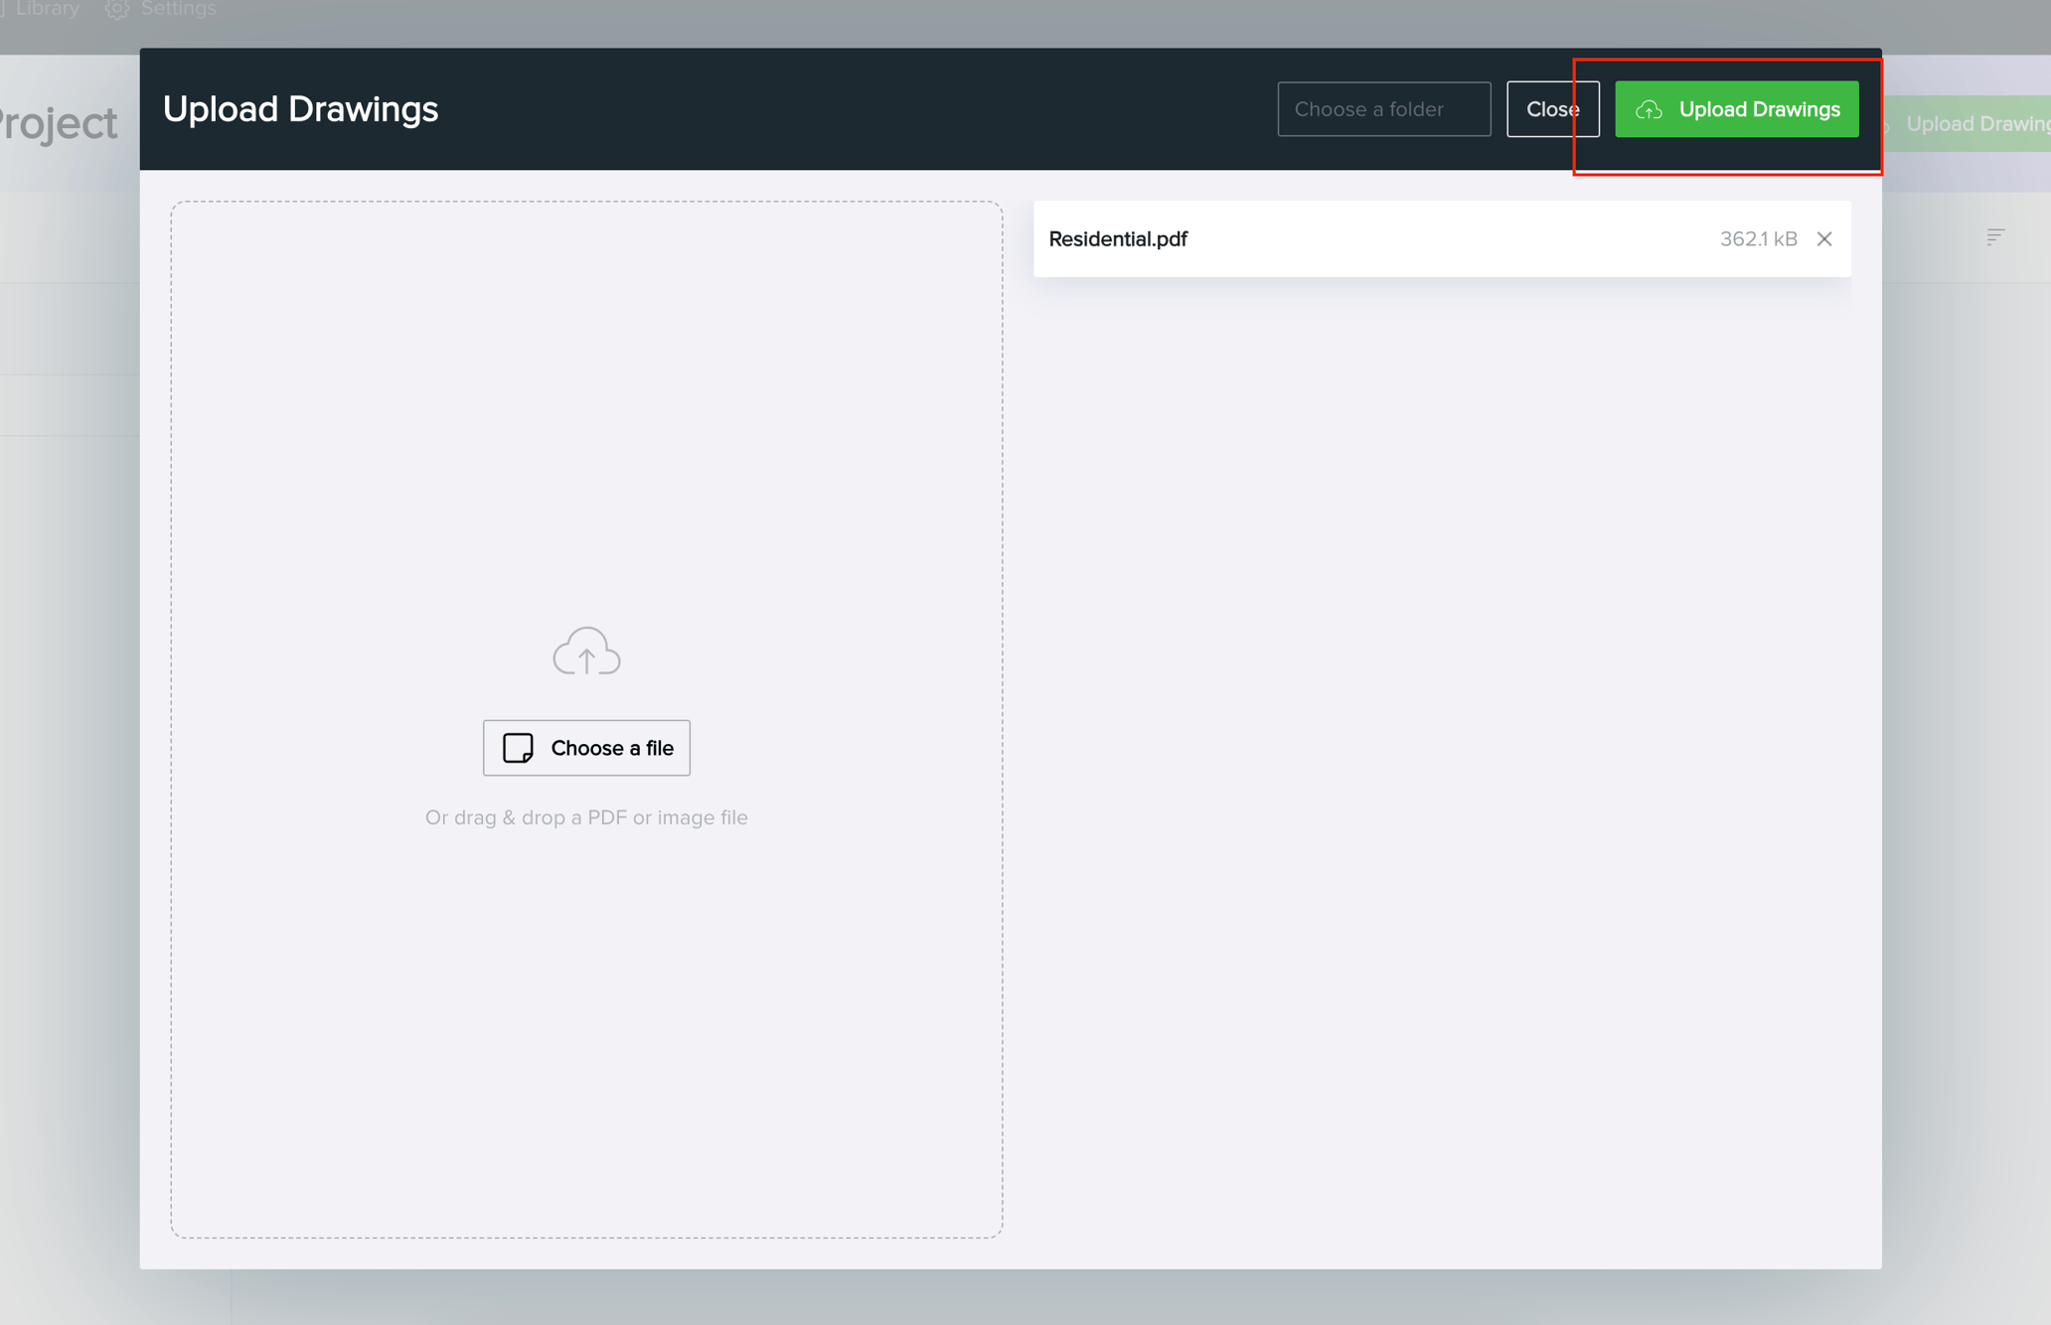
Task: Open the Library menu item
Action: point(48,9)
